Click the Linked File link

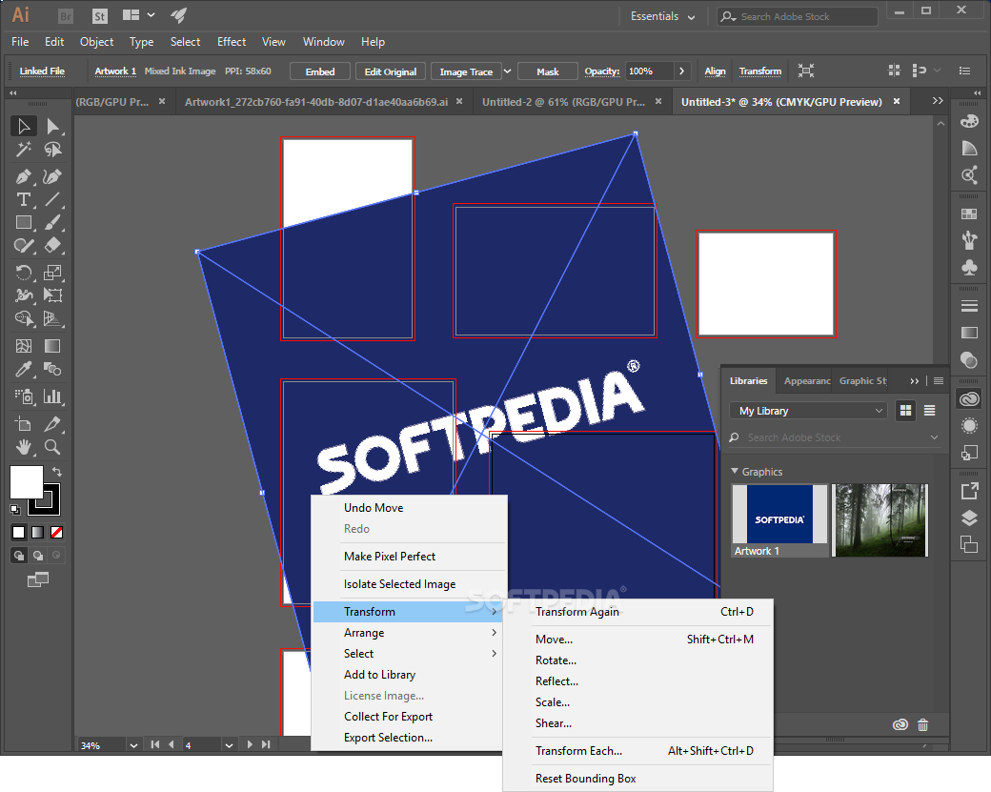point(42,71)
